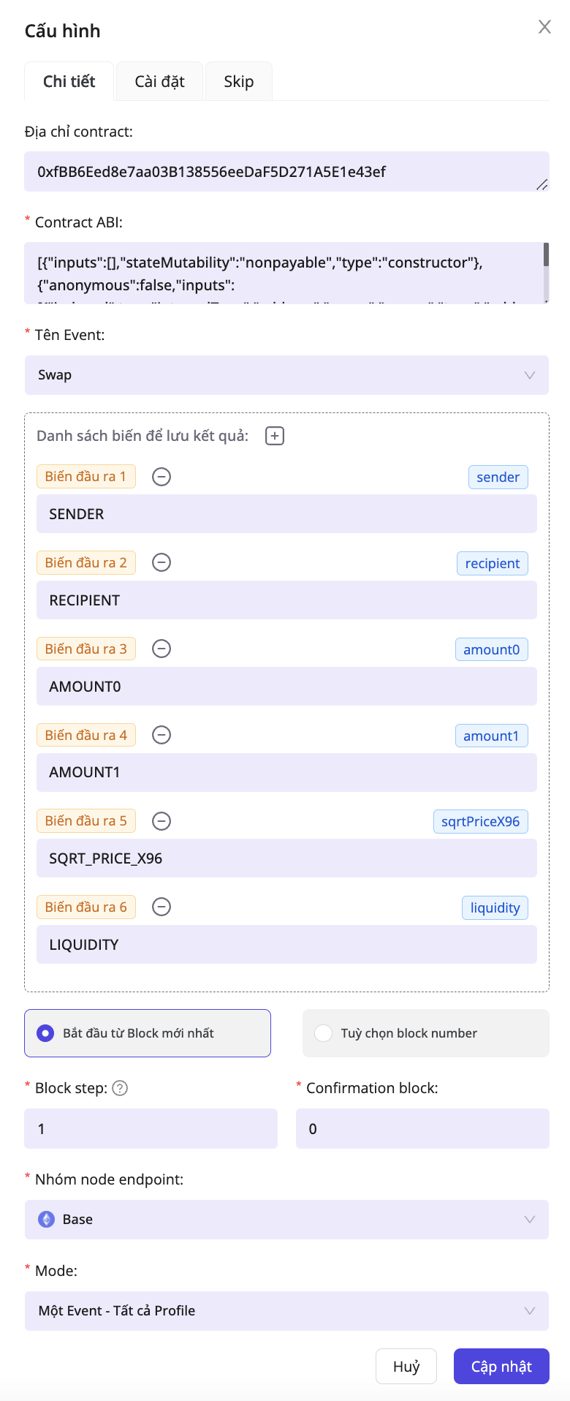
Task: Select 'Tuỳ chọn block number' radio option
Action: click(x=323, y=1033)
